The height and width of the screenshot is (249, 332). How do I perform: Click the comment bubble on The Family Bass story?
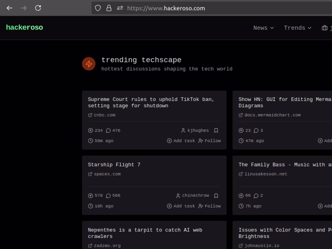256,195
